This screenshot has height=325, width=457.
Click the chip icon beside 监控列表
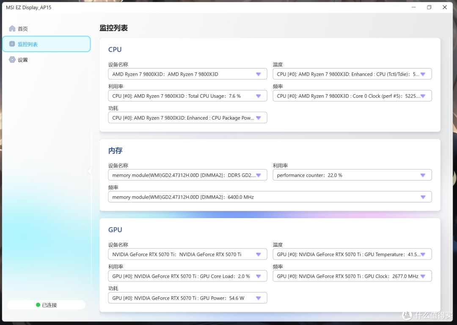12,44
